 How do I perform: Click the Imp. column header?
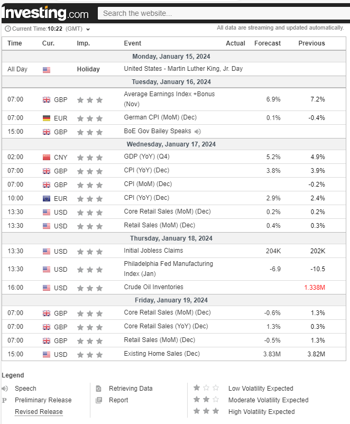(83, 43)
